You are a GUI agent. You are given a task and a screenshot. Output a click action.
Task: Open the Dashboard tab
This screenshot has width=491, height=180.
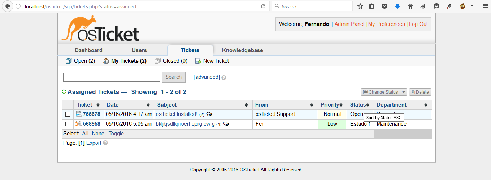click(x=88, y=50)
